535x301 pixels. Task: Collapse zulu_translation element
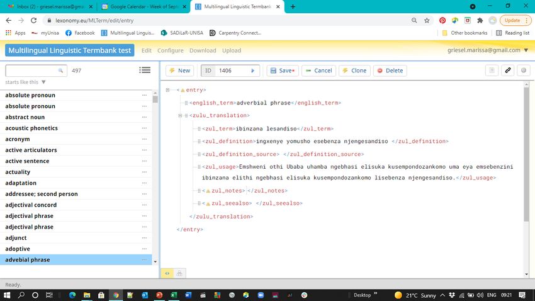[180, 116]
